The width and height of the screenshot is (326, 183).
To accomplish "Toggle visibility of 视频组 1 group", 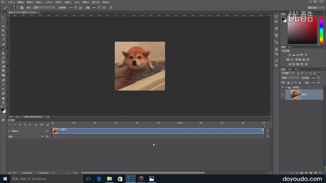I will [x=282, y=87].
